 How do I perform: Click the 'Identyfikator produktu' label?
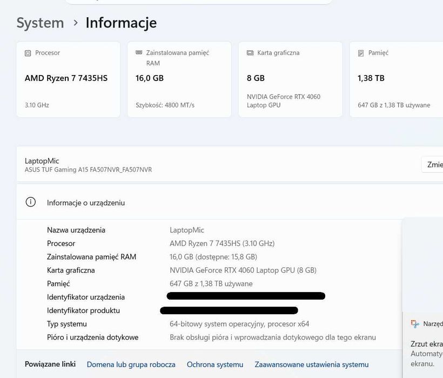click(83, 310)
